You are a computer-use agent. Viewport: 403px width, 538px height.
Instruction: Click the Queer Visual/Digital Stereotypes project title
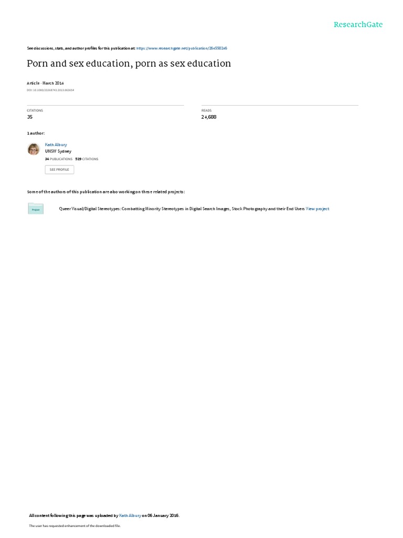(x=182, y=209)
